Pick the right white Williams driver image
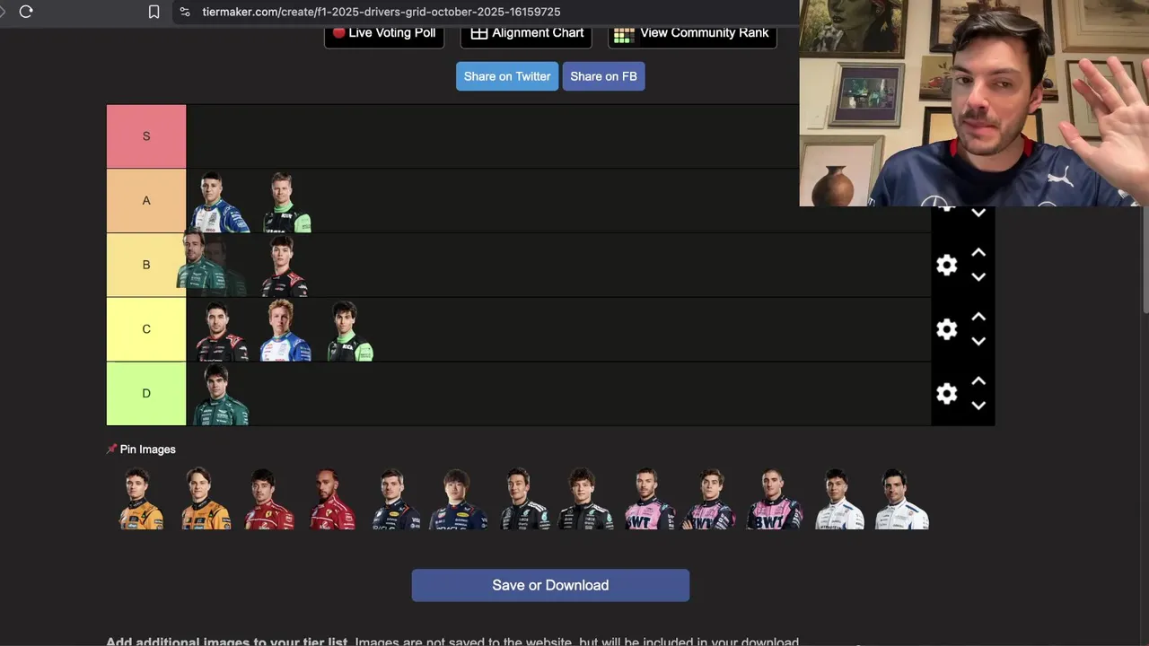Screen dimensions: 1149x646 pos(901,499)
